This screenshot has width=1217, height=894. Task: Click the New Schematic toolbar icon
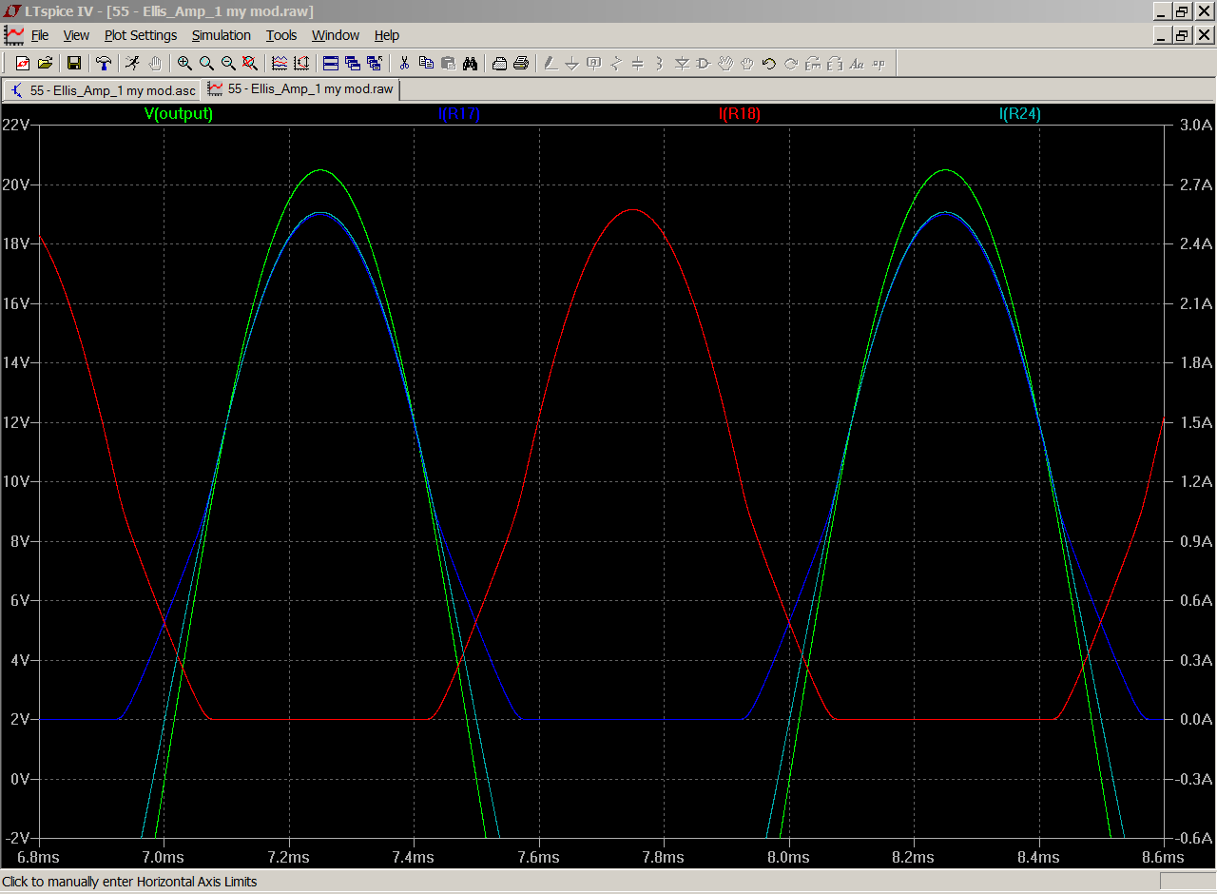[23, 63]
